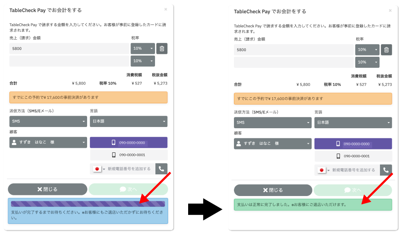Screen dimensions: 409x234
Task: Click amount field 5800 in right dialog
Action: (x=294, y=50)
